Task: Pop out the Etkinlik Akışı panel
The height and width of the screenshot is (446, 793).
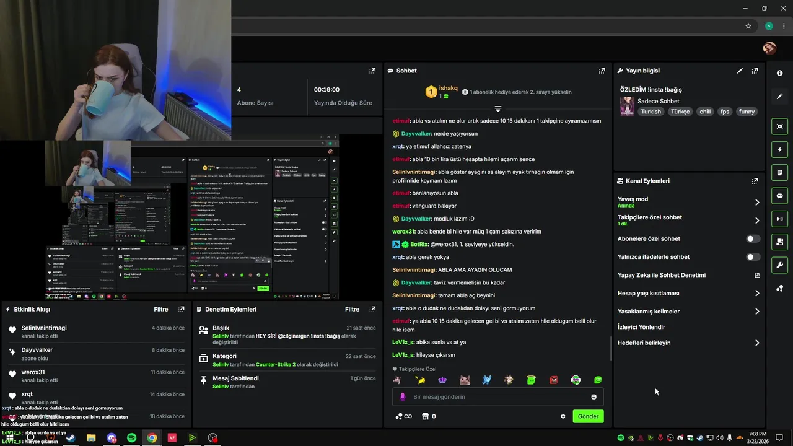Action: 181,309
